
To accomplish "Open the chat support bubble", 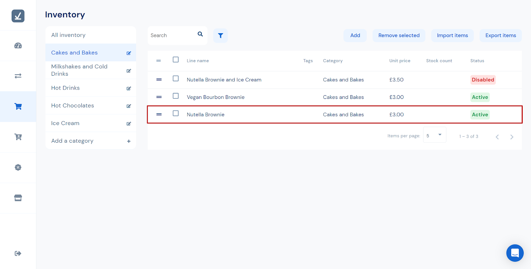I will tap(515, 253).
